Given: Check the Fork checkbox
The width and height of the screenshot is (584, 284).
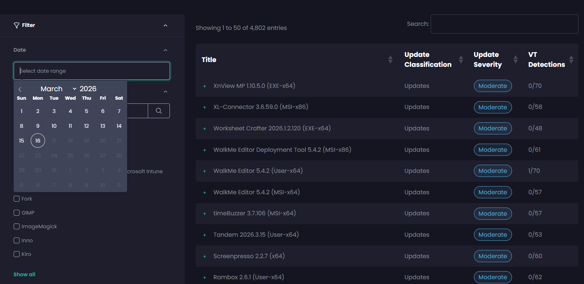Looking at the screenshot, I should (17, 199).
